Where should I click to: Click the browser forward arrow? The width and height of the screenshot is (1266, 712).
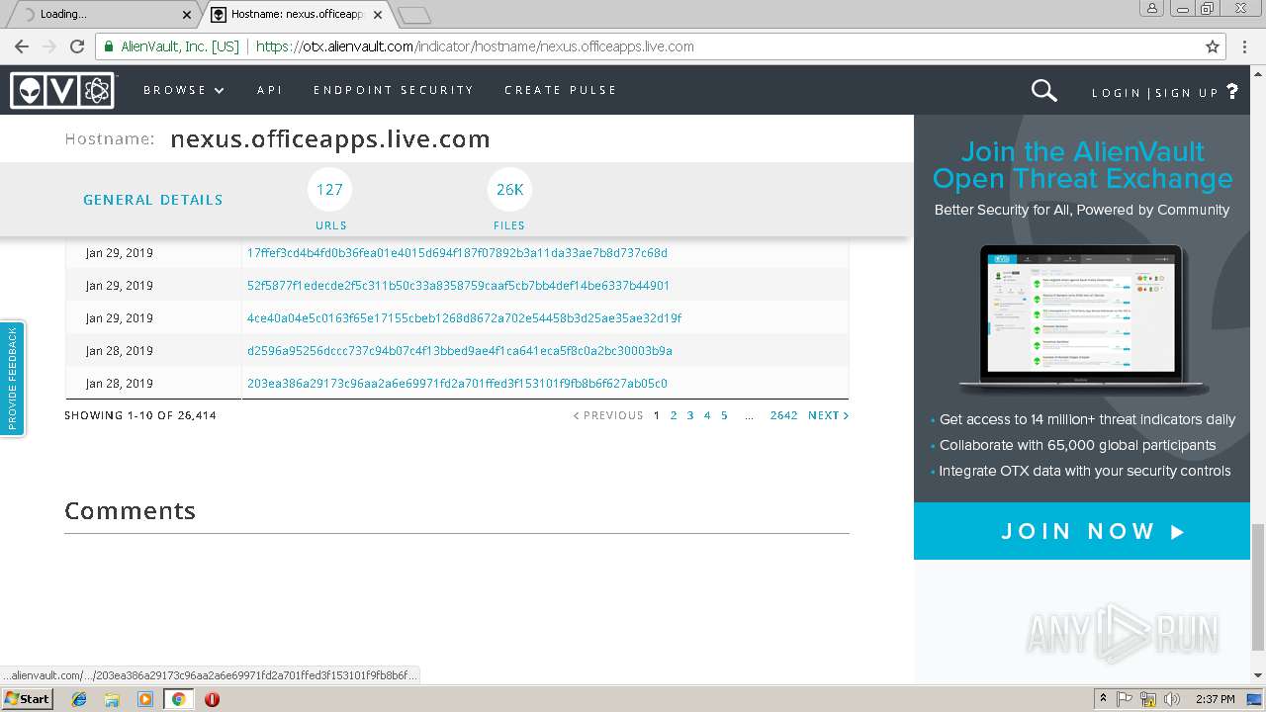(x=49, y=46)
